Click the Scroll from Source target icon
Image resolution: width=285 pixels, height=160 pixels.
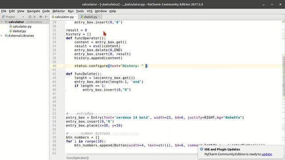pyautogui.click(x=30, y=17)
